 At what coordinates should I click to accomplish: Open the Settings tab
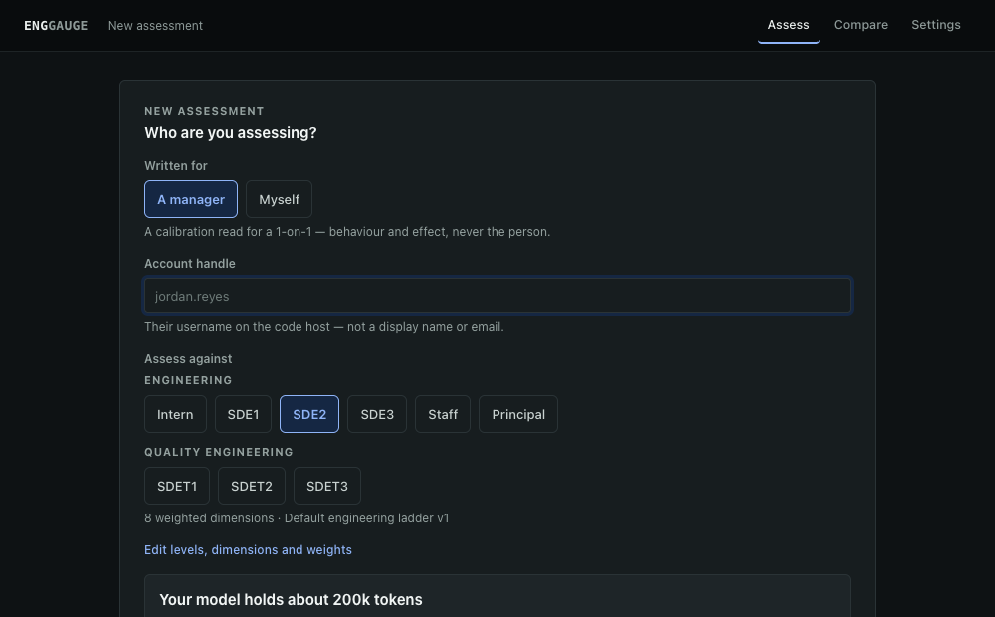tap(936, 25)
